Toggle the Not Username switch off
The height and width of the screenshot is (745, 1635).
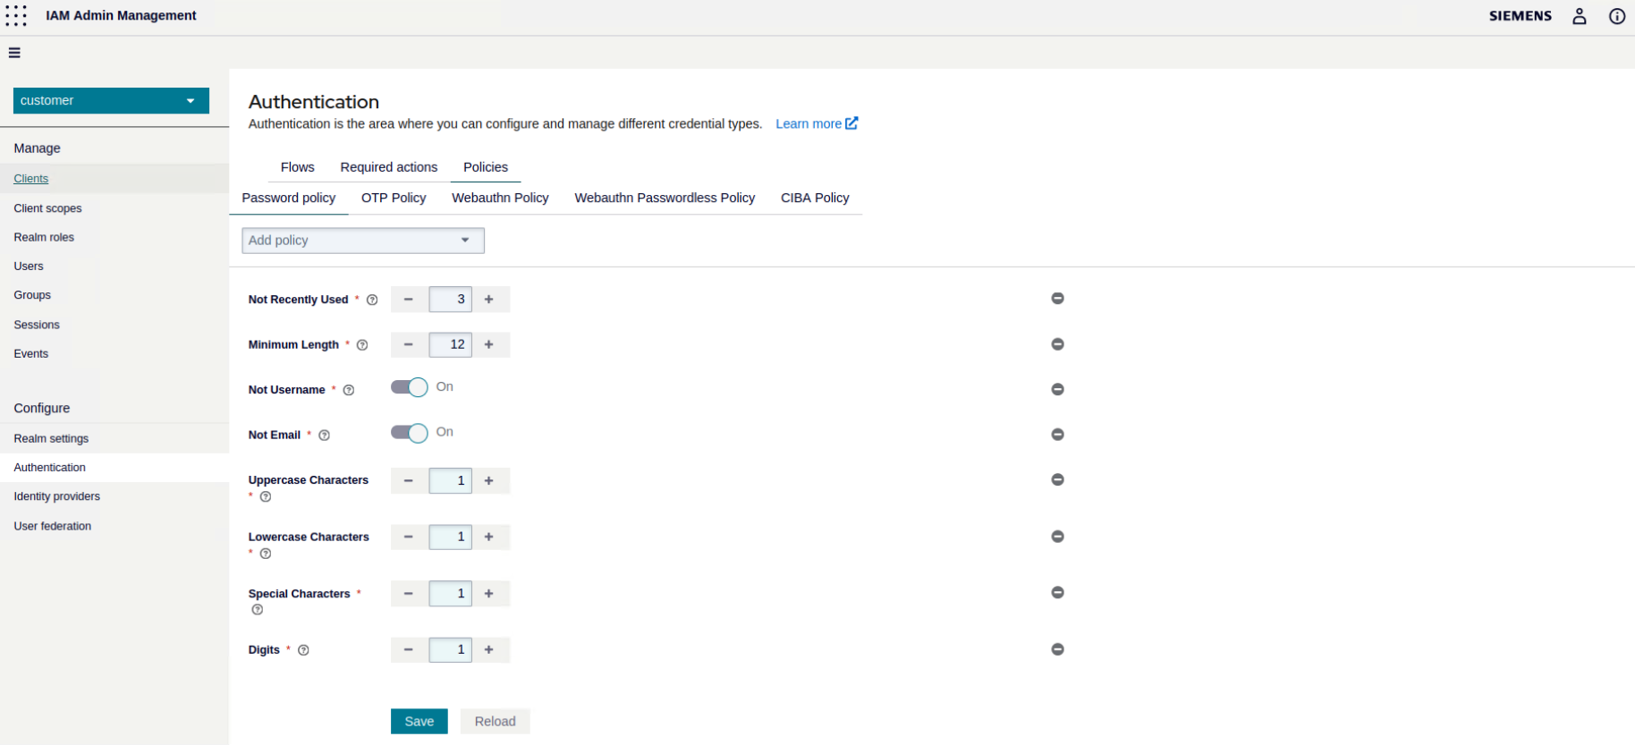pos(410,387)
